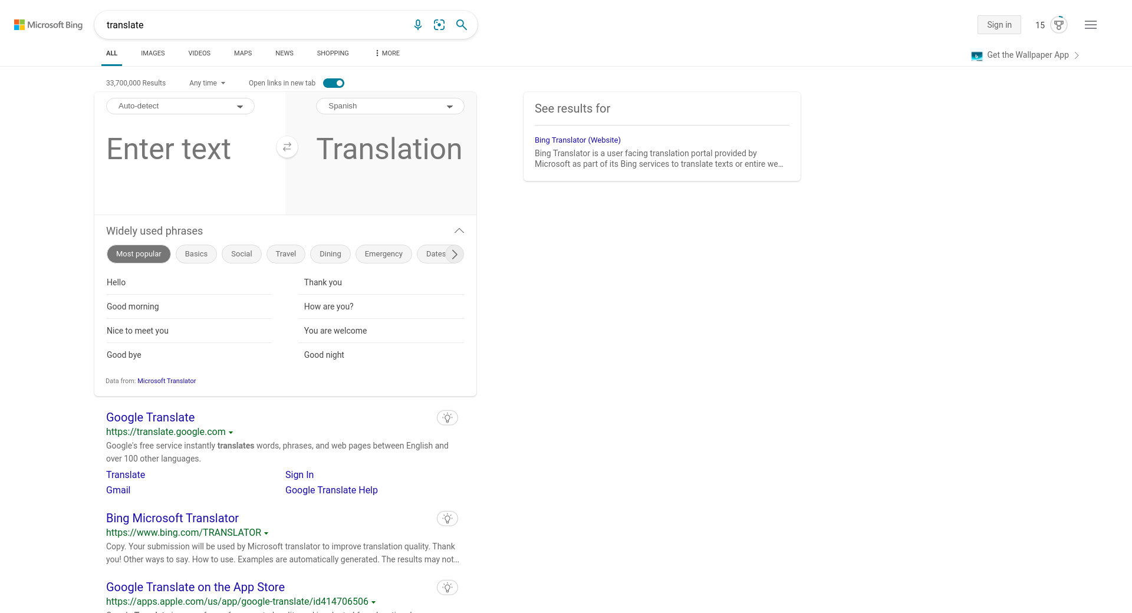The height and width of the screenshot is (613, 1132).
Task: Open visual search camera icon
Action: pos(439,25)
